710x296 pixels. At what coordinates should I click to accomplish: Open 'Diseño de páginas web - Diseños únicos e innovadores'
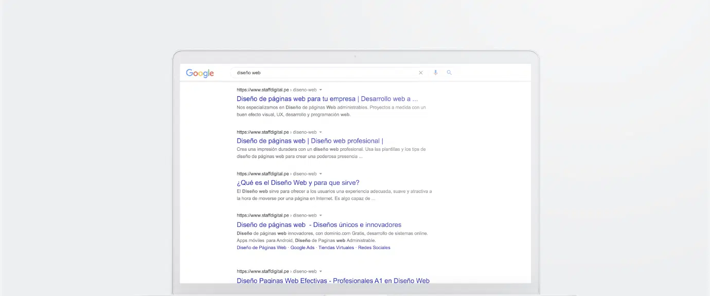[318, 225]
